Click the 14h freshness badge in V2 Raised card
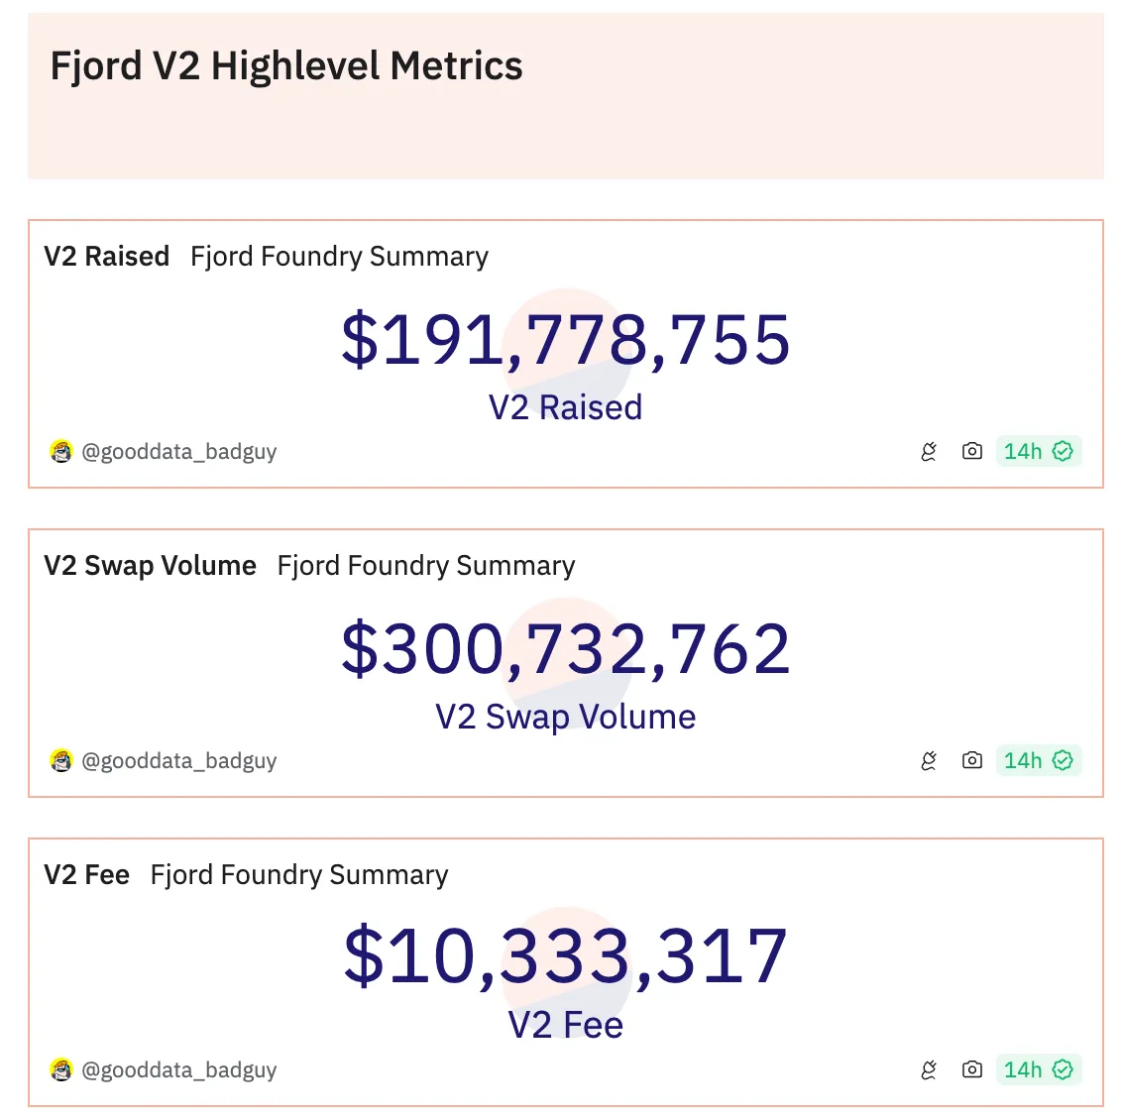Image resolution: width=1122 pixels, height=1118 pixels. coord(1037,452)
